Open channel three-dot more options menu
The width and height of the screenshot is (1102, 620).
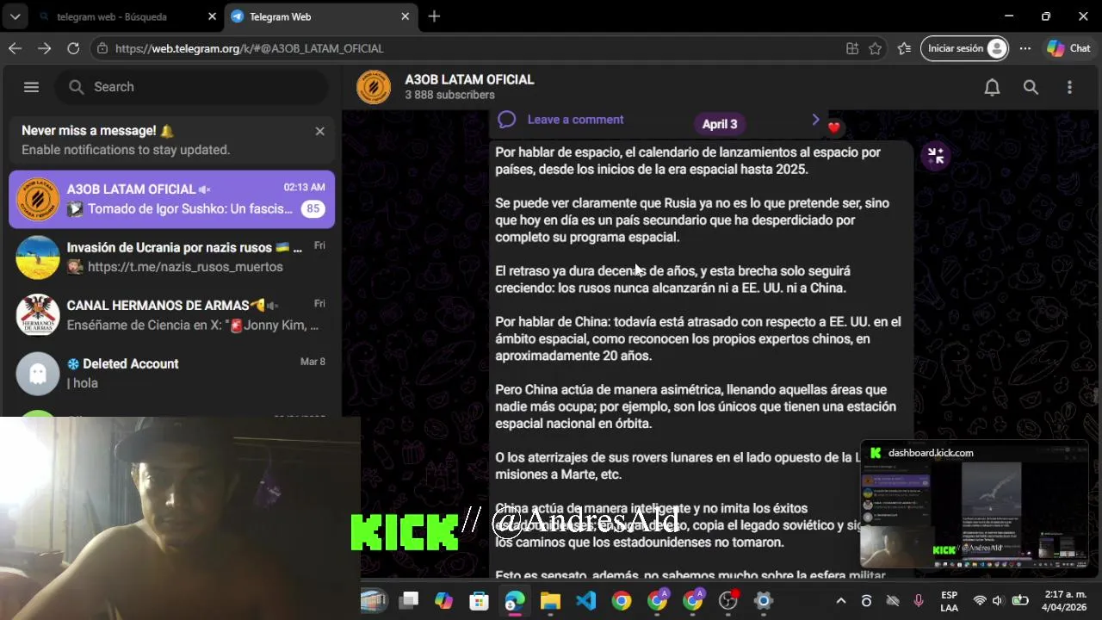click(1069, 87)
